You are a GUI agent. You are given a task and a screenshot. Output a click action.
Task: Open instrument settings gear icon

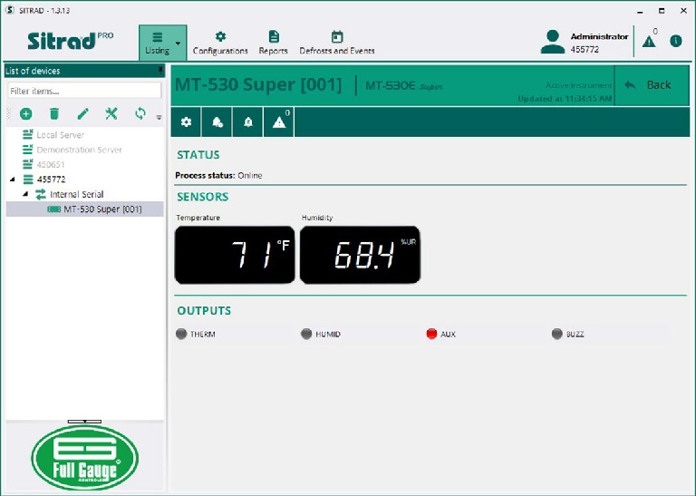tap(186, 122)
